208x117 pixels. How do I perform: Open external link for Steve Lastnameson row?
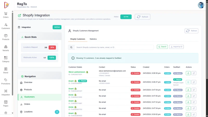click(x=194, y=73)
